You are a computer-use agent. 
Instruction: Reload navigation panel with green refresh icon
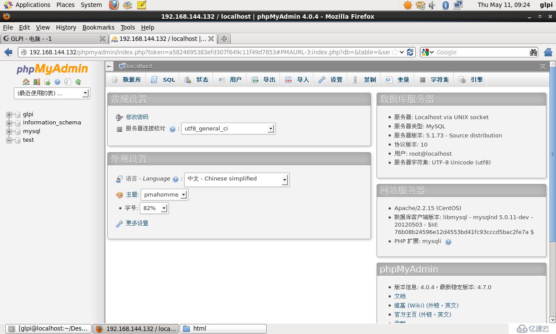(x=78, y=82)
